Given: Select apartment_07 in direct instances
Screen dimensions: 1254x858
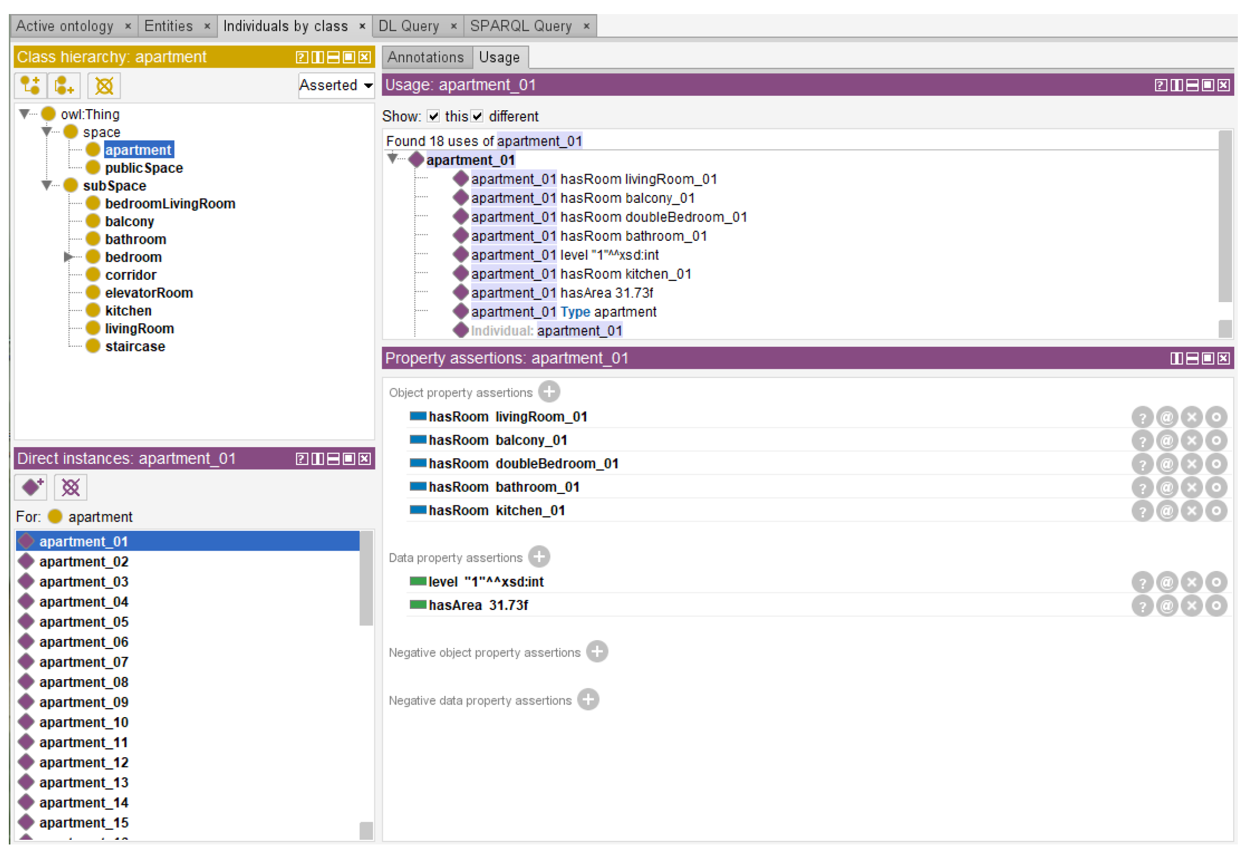Looking at the screenshot, I should click(84, 663).
